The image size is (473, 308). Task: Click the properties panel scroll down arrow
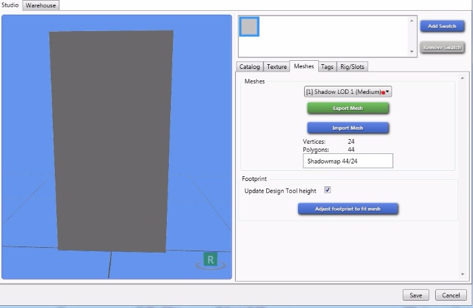(462, 274)
